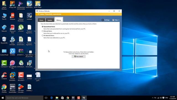Select the Quarantined items radio button
177x100 pixels.
[43, 27]
